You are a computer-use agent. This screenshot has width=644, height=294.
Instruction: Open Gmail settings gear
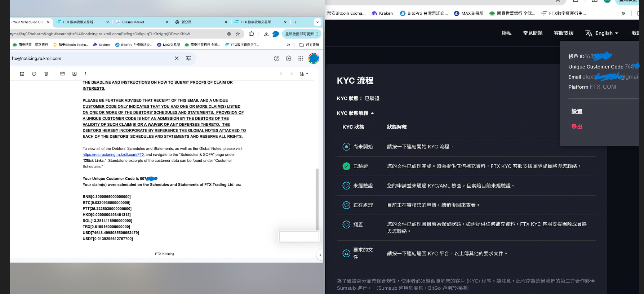pyautogui.click(x=289, y=58)
